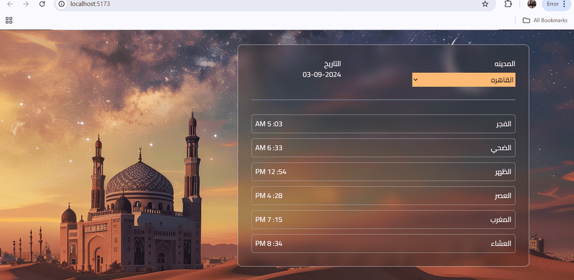Select the العشاء prayer row
The width and height of the screenshot is (574, 280).
383,244
